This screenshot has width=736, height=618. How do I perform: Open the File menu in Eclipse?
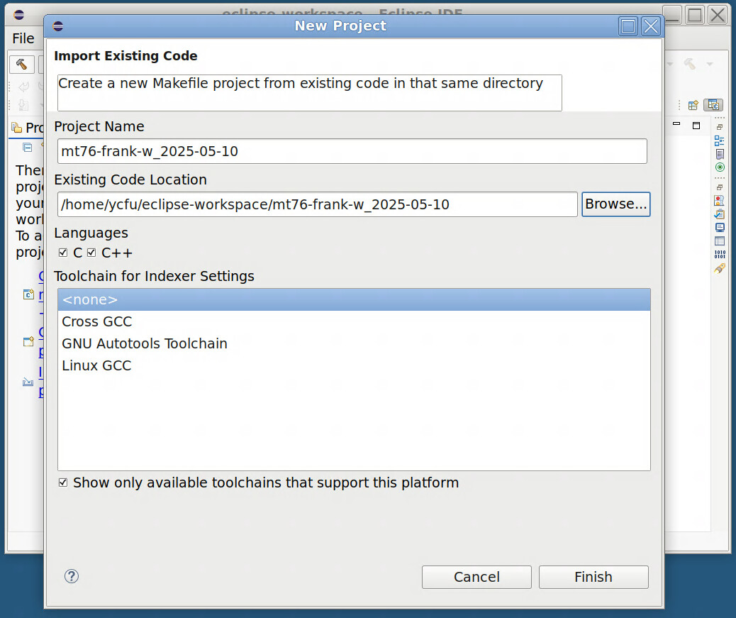[x=23, y=38]
